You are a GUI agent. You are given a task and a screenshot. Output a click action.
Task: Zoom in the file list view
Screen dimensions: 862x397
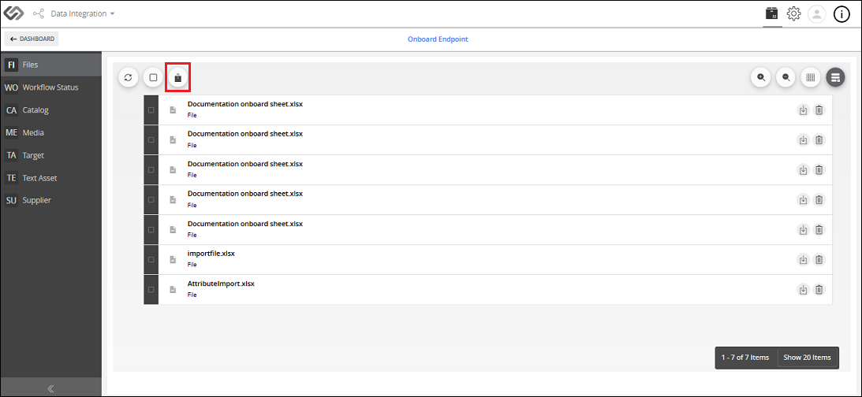[x=761, y=77]
